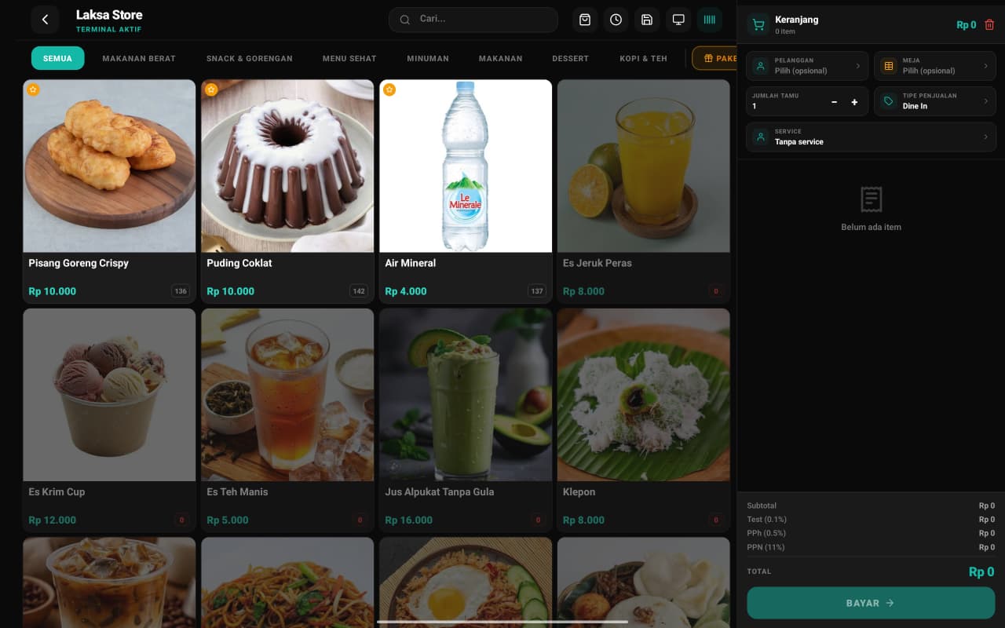1005x628 pixels.
Task: Open the Kopi & Teh category
Action: click(643, 58)
